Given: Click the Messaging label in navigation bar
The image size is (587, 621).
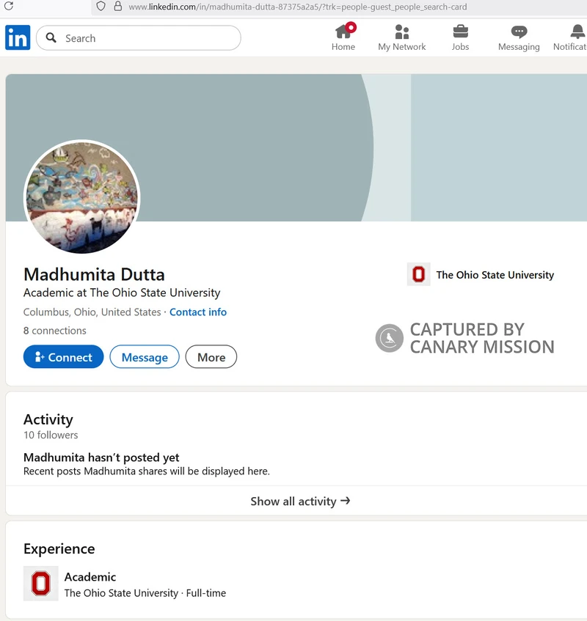Looking at the screenshot, I should (519, 47).
